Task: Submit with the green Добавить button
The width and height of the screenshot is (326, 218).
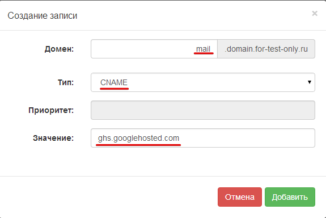Action: pyautogui.click(x=290, y=197)
